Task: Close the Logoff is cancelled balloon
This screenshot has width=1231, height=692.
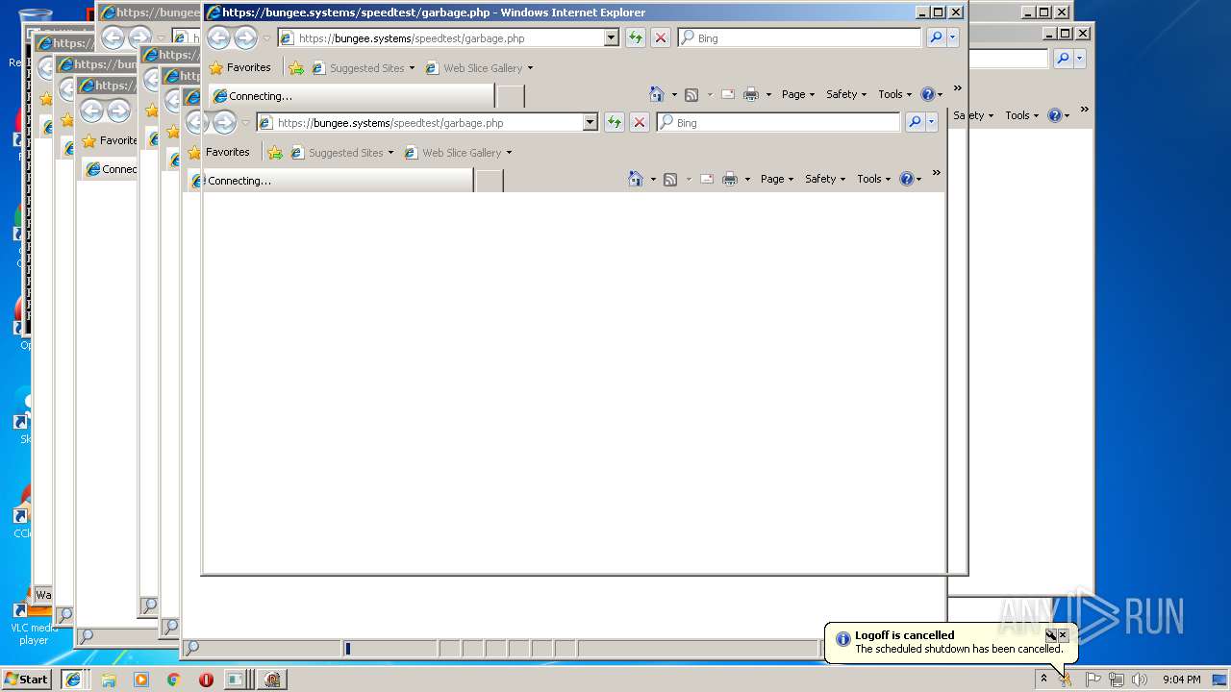Action: [1063, 635]
